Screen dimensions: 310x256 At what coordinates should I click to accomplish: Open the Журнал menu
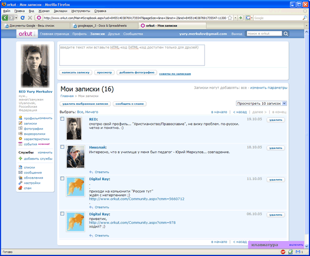[44, 11]
